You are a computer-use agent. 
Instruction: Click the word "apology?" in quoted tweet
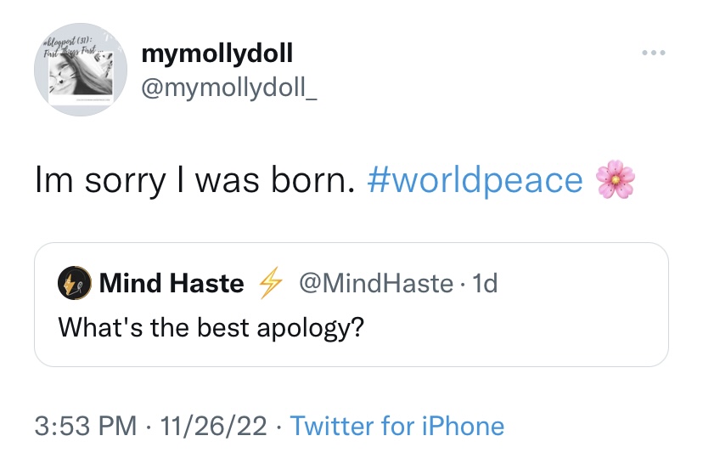click(x=309, y=327)
